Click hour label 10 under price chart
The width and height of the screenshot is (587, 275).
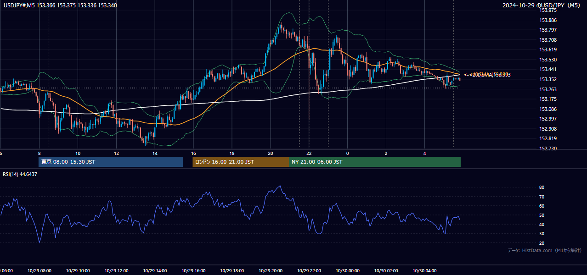point(78,153)
